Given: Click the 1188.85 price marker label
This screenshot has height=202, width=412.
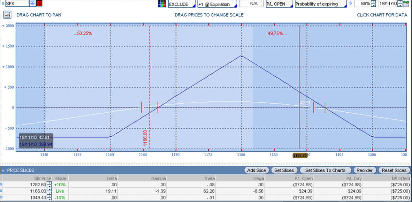Looking at the screenshot, I should (x=300, y=155).
